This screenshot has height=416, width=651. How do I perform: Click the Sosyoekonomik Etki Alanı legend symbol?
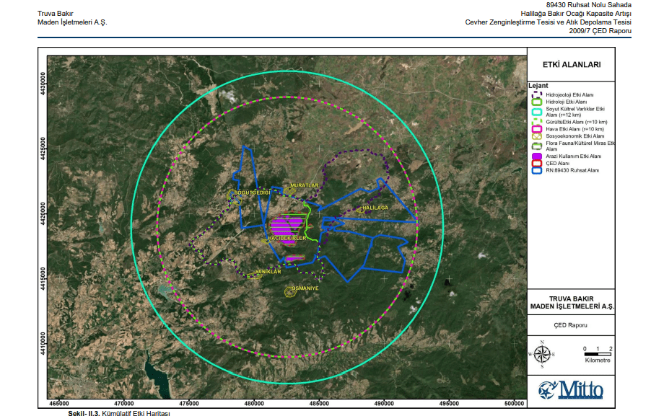click(537, 136)
